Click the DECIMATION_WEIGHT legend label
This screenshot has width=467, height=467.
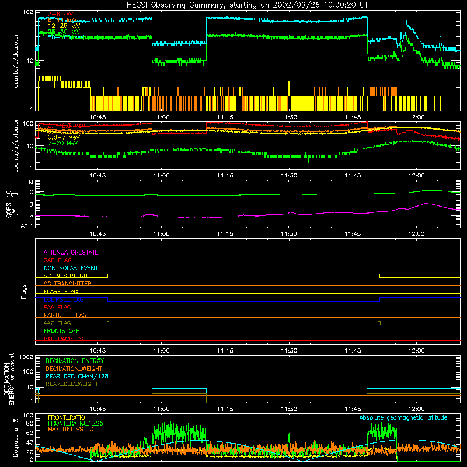74,368
